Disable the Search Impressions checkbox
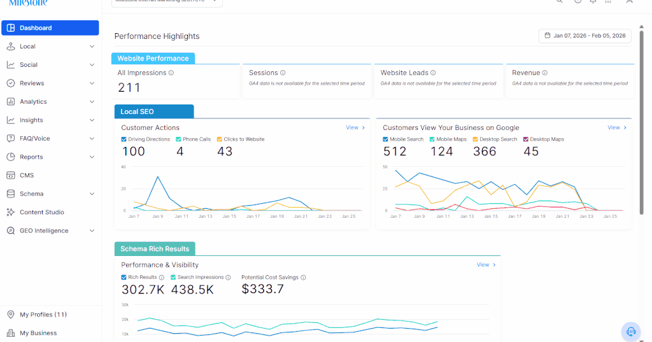 [173, 277]
